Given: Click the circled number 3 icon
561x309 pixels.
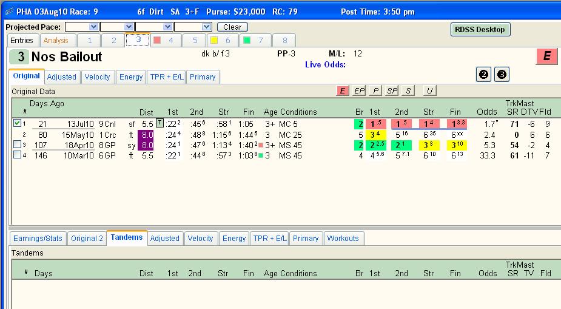Looking at the screenshot, I should 502,75.
